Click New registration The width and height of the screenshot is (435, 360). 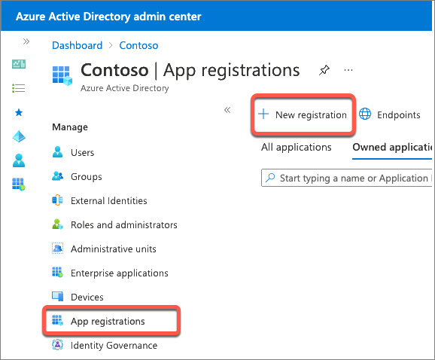(303, 114)
